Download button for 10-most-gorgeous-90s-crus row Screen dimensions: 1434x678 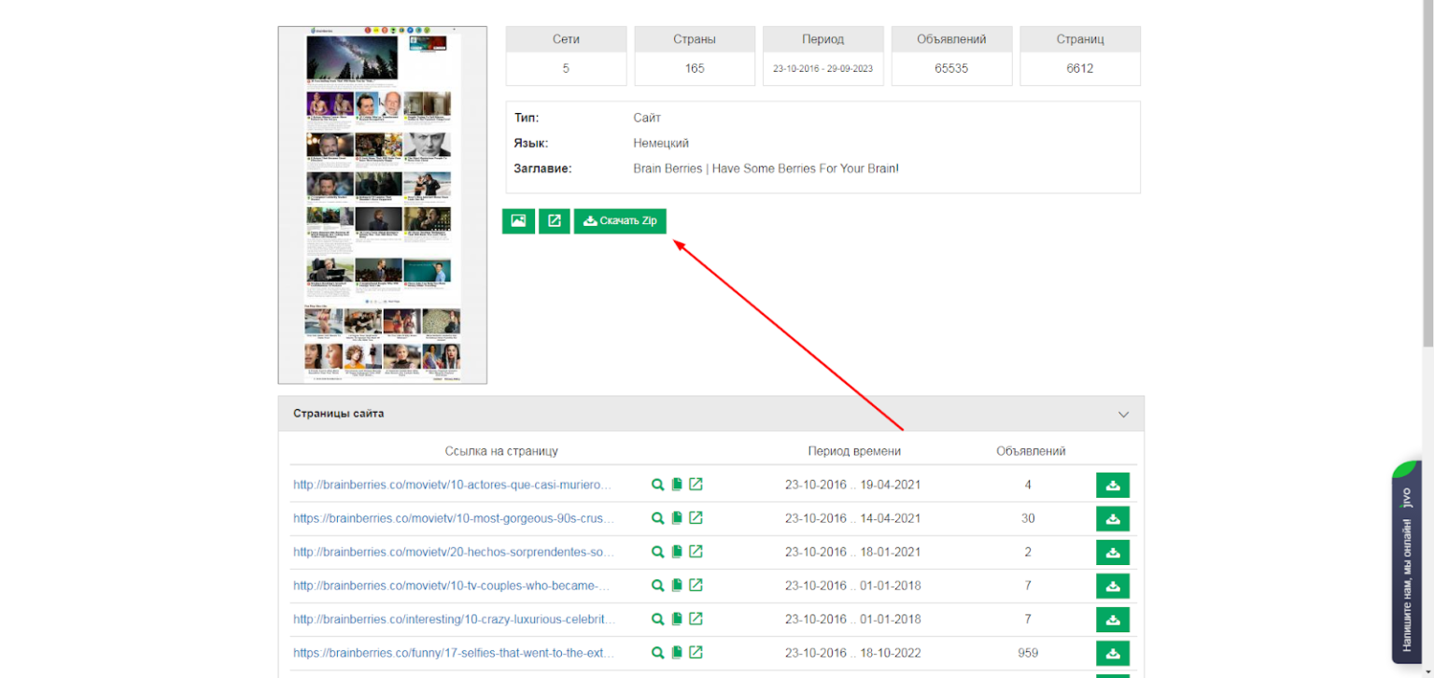(1113, 519)
